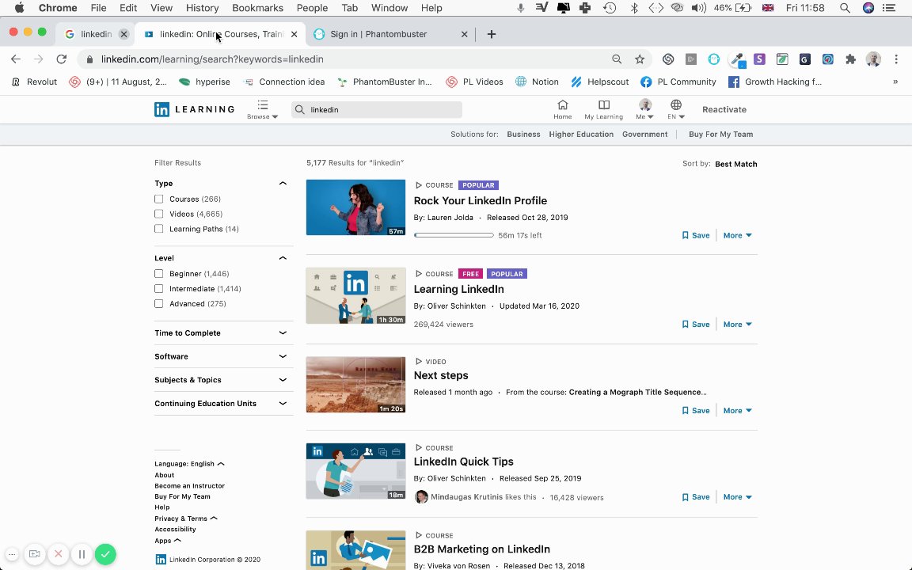The image size is (912, 570).
Task: Save Rock Your LinkedIn Profile course
Action: pos(696,236)
